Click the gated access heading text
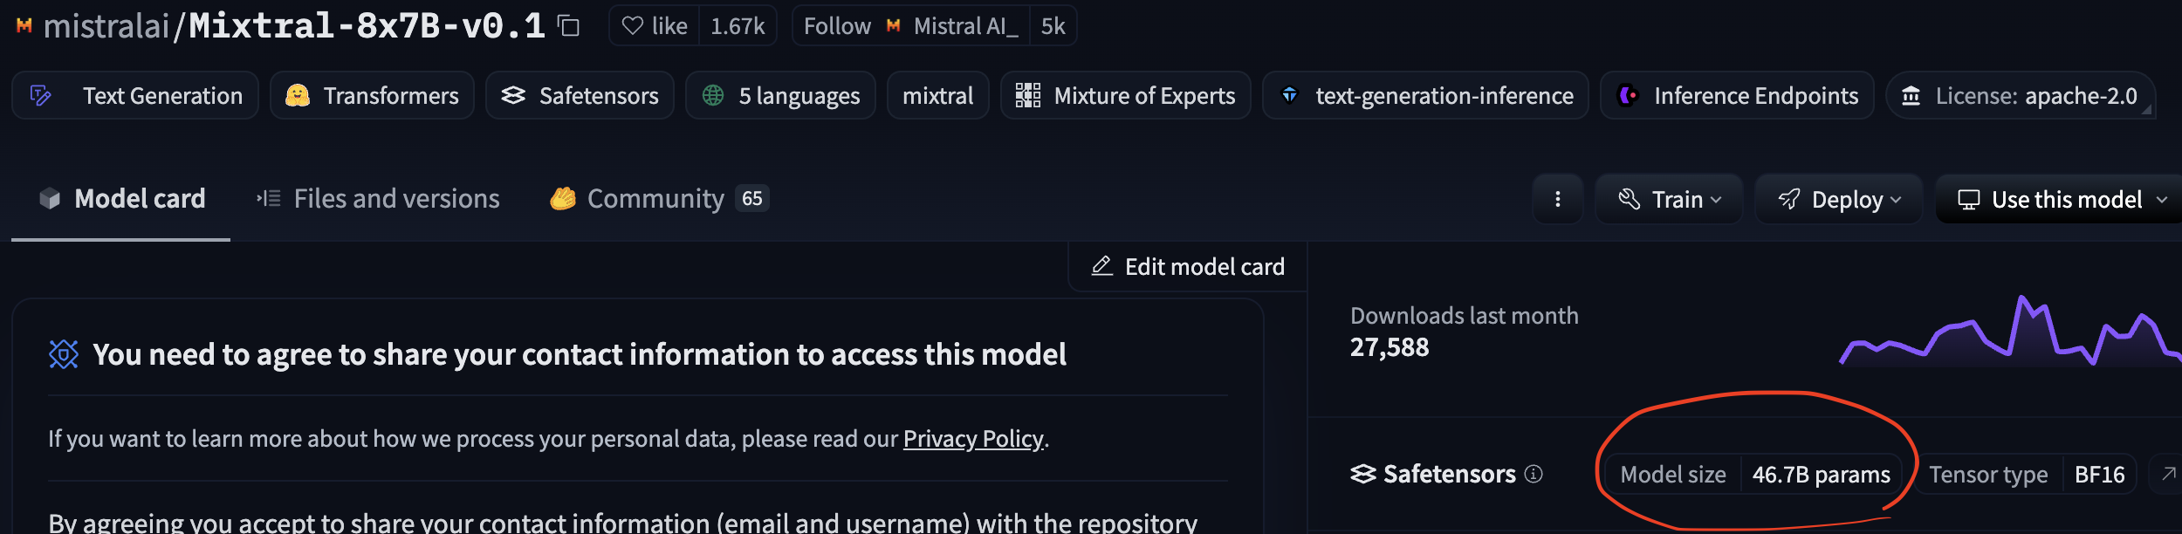 [x=580, y=354]
